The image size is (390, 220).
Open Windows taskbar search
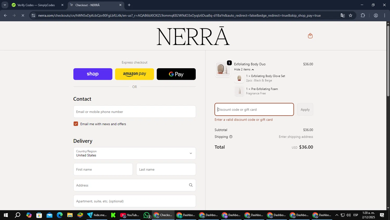[17, 215]
